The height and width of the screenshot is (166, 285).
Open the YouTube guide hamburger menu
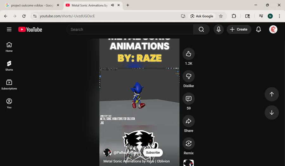tap(9, 29)
